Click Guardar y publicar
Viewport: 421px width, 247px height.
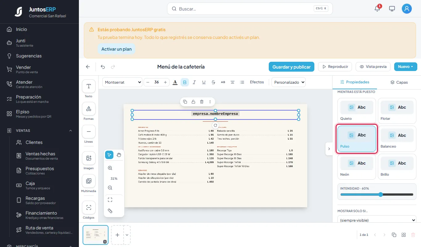(x=292, y=67)
